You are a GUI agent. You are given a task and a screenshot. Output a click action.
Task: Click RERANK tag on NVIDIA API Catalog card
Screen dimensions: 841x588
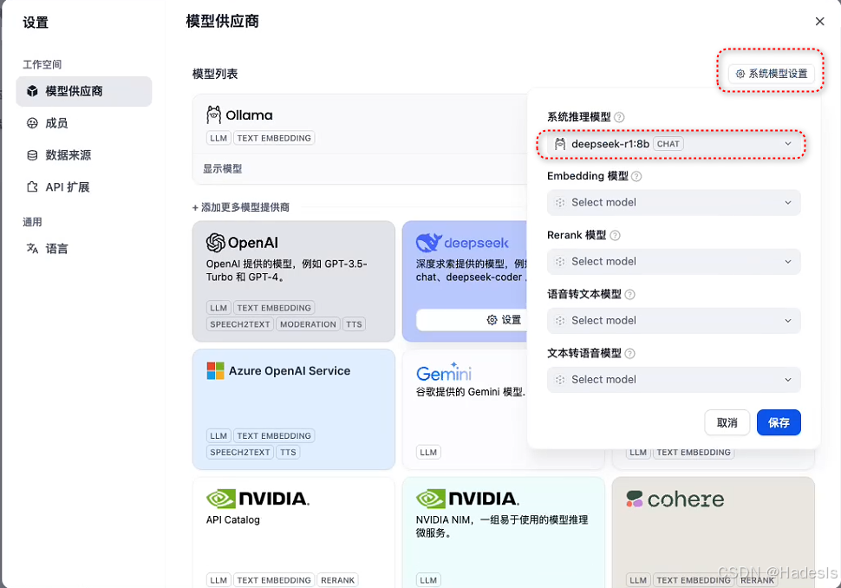tap(338, 580)
